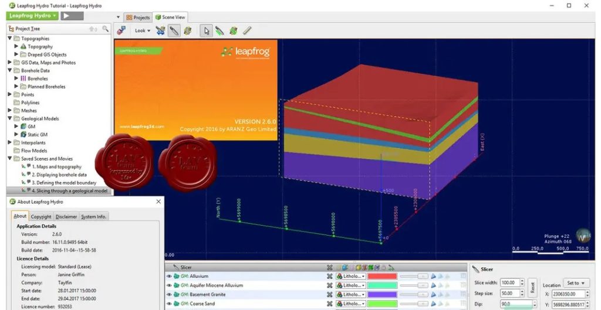Click the red color swatch for Alluvium
The height and width of the screenshot is (310, 601).
382,277
